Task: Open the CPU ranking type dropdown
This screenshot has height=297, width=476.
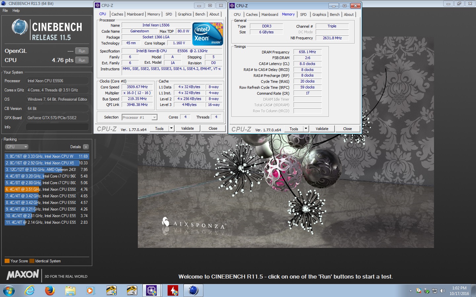Action: 17,147
